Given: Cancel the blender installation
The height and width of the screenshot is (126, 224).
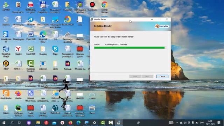Looking at the screenshot, I should 162,76.
